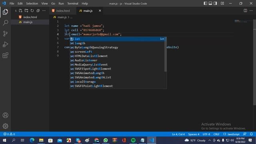The image size is (256, 144).
Task: Choose 'MediaQueryListEvent' suggestion
Action: 117,64
